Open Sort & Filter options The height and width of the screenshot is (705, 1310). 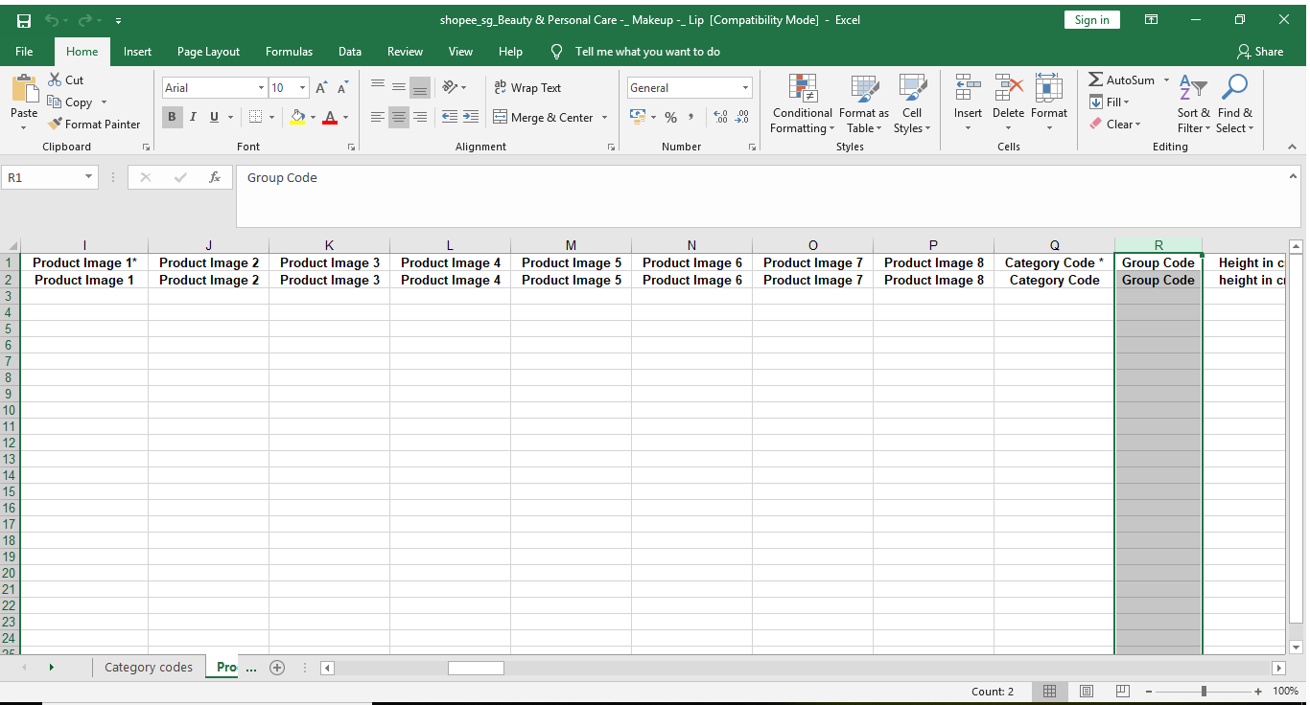[x=1194, y=104]
